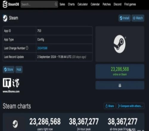Click the Store button
149x131 pixels.
tap(9, 69)
